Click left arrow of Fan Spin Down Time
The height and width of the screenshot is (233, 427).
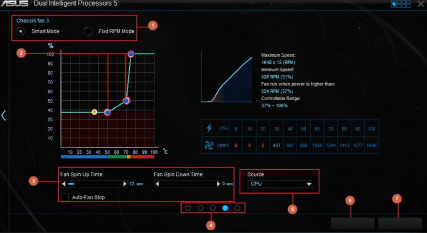157,184
